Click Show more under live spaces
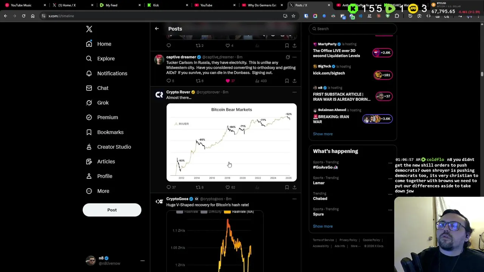Screen dimensions: 484x272 (x=323, y=134)
